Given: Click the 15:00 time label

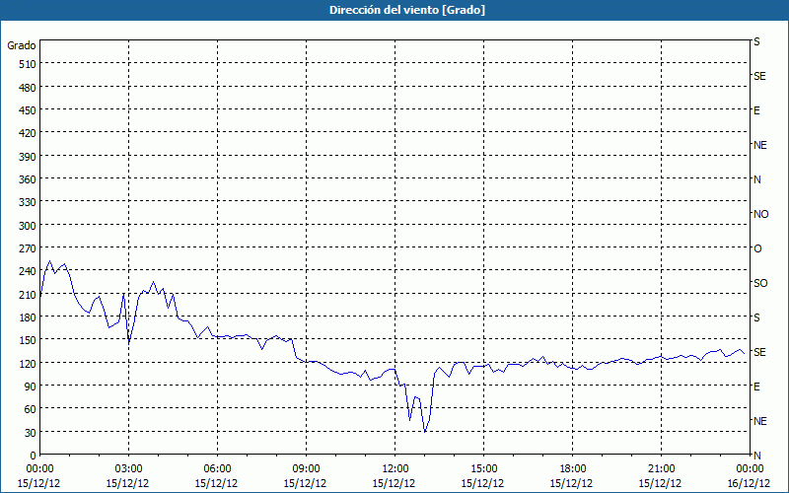Looking at the screenshot, I should point(483,469).
